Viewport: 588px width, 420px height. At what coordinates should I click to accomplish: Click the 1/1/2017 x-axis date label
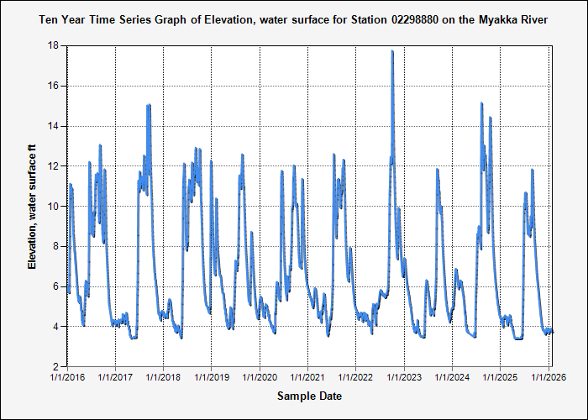116,377
